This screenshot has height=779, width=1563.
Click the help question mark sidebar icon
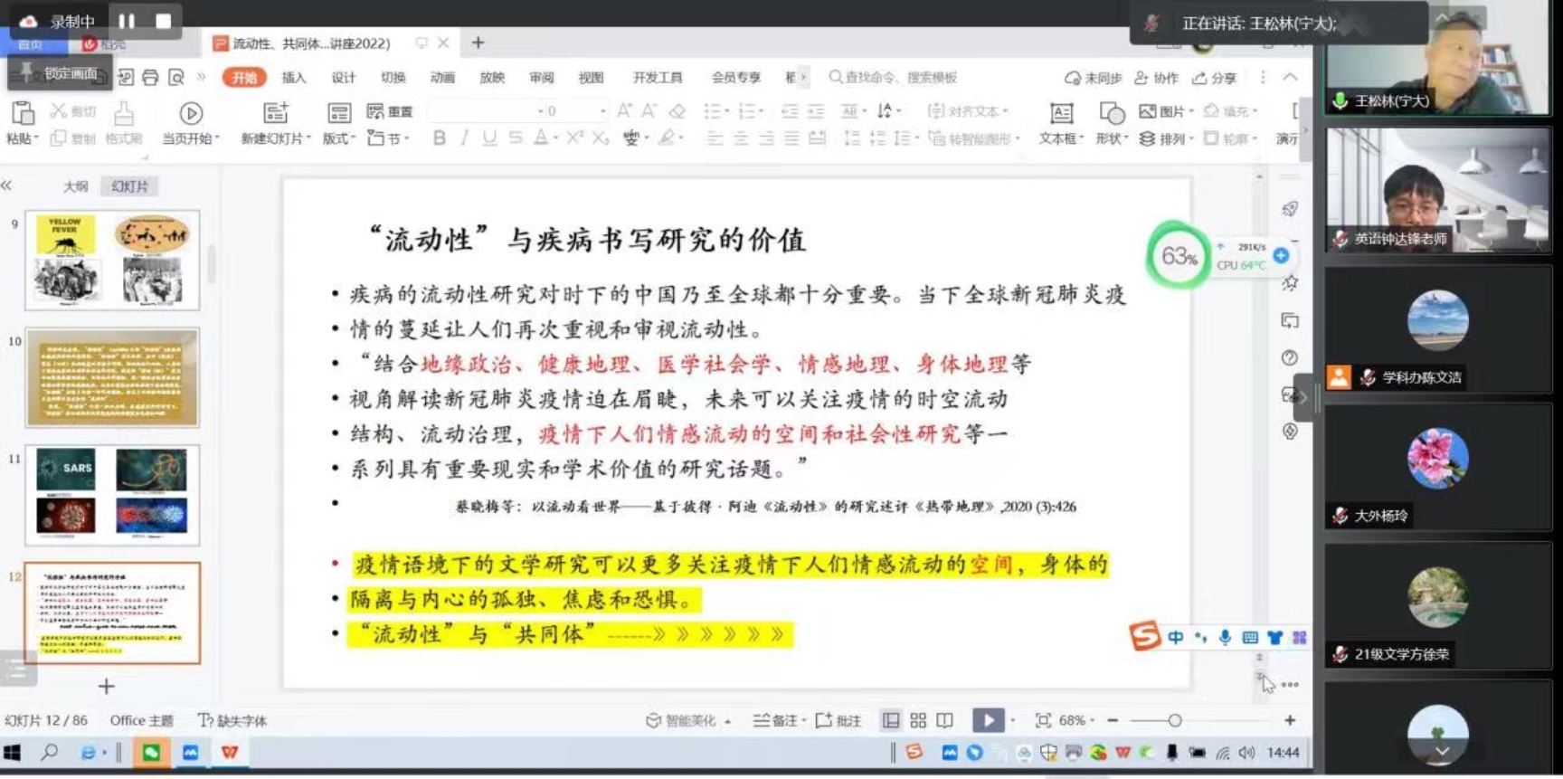pyautogui.click(x=1290, y=357)
